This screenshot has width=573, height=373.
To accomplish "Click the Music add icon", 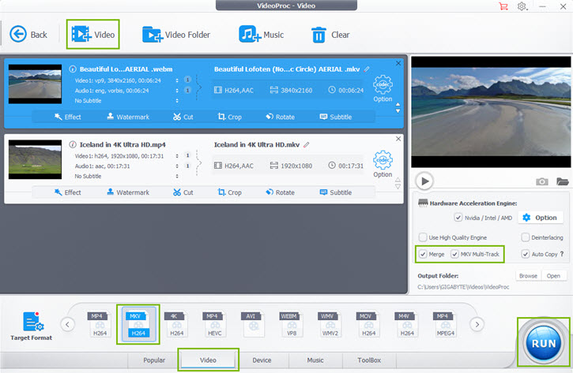I will click(250, 35).
